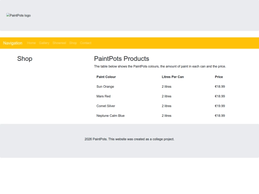Click the PaintPots Products heading
Viewport: 259px width, 194px height.
pyautogui.click(x=121, y=58)
